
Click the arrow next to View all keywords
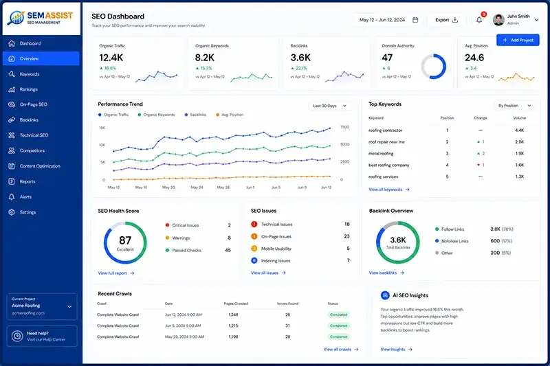click(408, 190)
